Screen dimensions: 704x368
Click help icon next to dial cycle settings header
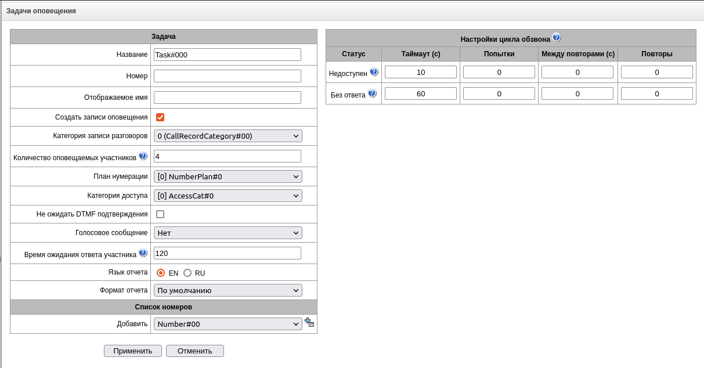point(557,38)
